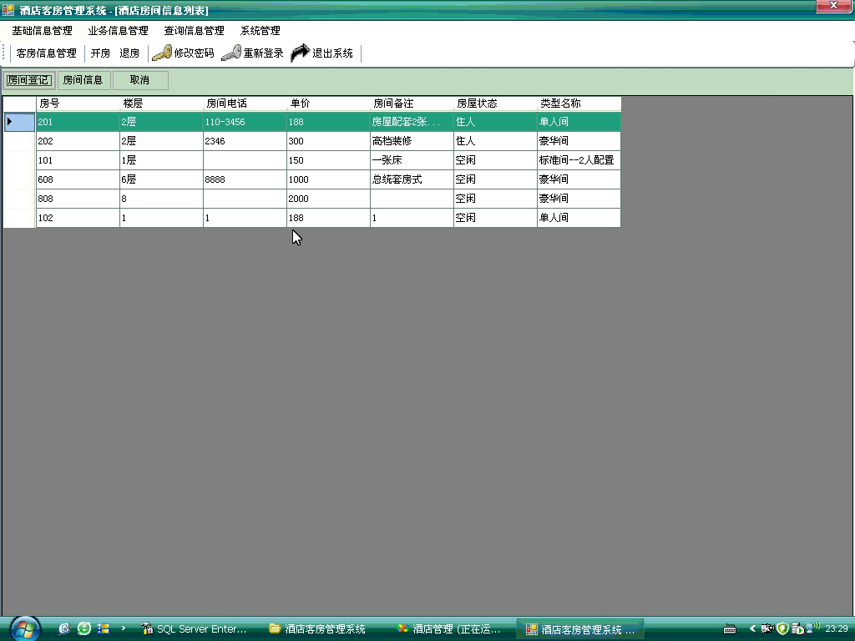This screenshot has height=641, width=855.
Task: Sort by 楼层 column header
Action: point(161,103)
